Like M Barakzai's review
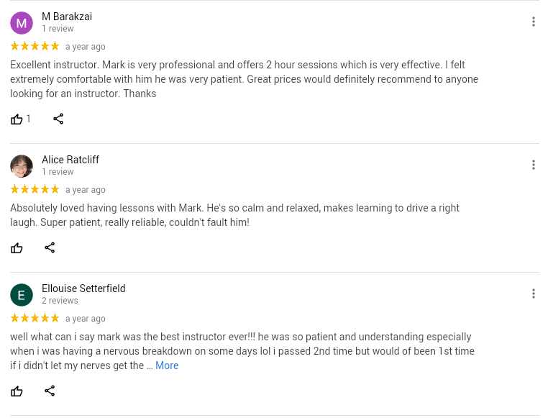548x418 pixels. pyautogui.click(x=17, y=119)
